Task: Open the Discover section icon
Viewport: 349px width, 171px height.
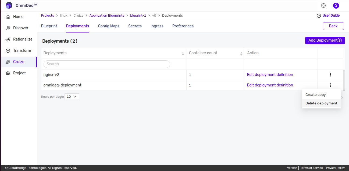Action: (x=8, y=28)
